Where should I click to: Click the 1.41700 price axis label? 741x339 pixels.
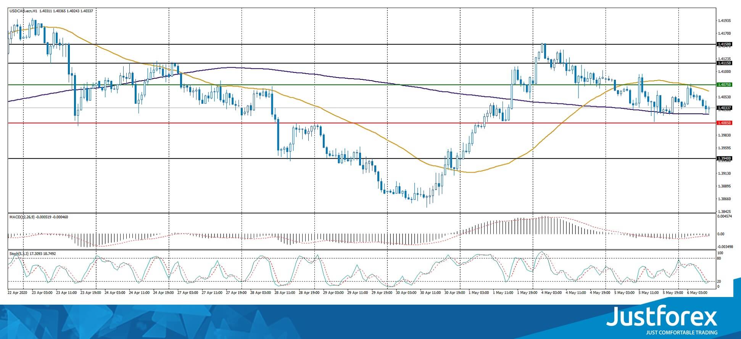click(x=724, y=33)
